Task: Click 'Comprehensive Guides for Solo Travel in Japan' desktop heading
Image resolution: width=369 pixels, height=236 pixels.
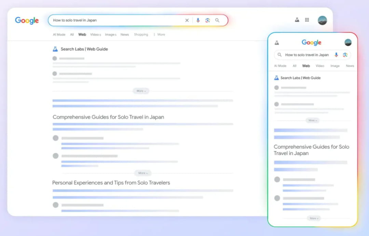Action: [x=108, y=117]
